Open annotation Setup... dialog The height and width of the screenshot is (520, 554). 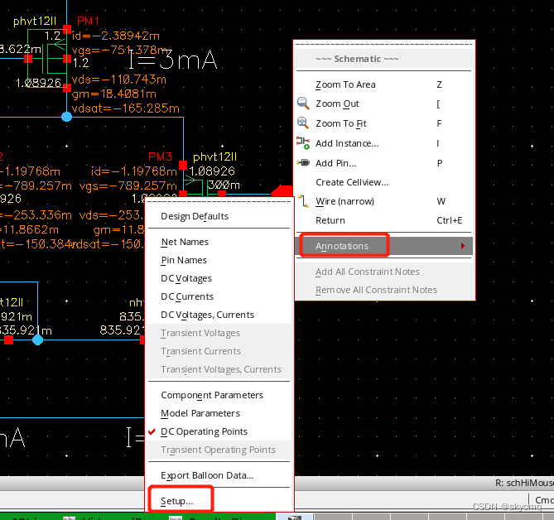pyautogui.click(x=219, y=501)
